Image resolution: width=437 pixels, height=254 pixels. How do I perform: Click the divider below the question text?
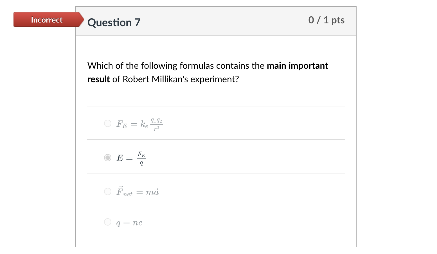[x=216, y=106]
